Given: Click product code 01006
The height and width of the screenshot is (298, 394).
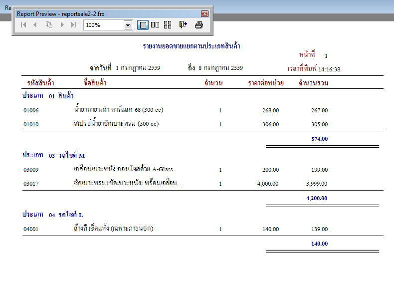Looking at the screenshot, I should pyautogui.click(x=31, y=110).
